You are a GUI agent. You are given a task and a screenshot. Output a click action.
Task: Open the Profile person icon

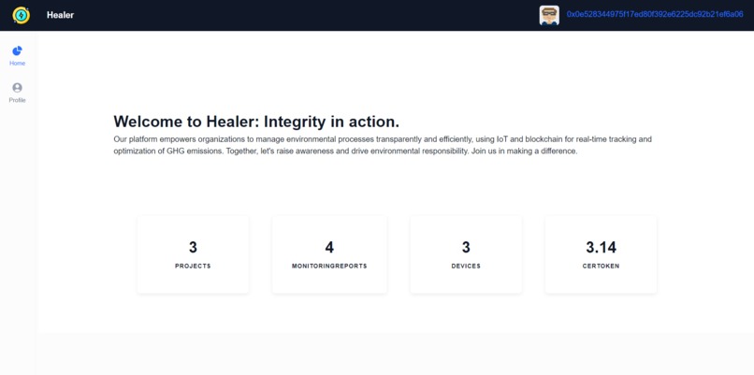(18, 88)
